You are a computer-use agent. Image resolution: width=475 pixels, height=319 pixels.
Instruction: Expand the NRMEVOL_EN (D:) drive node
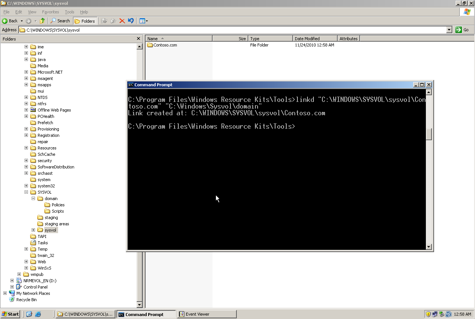tap(12, 281)
